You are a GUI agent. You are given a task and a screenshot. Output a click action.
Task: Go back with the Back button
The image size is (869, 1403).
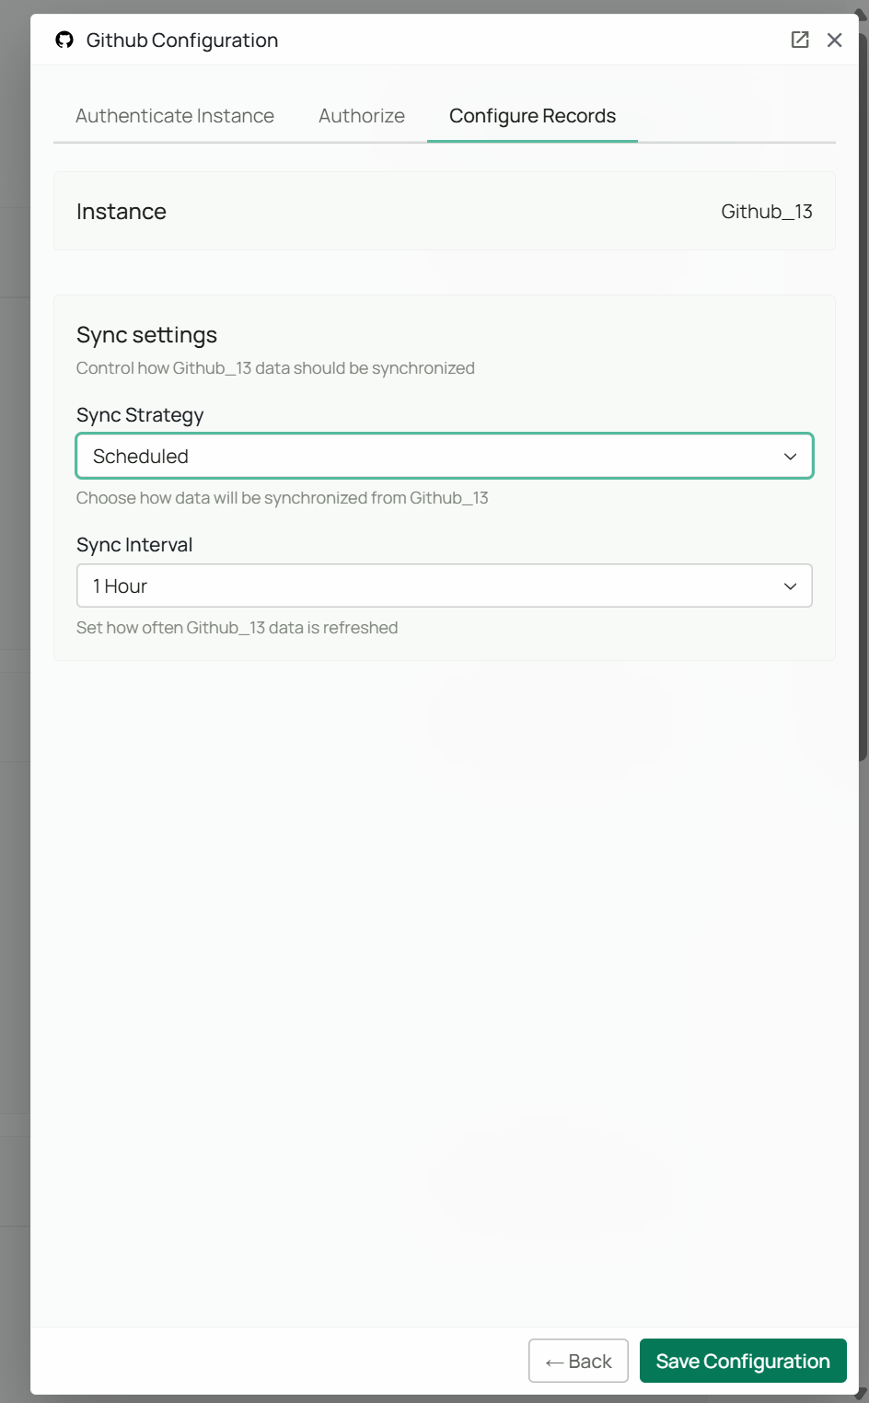pos(578,1361)
